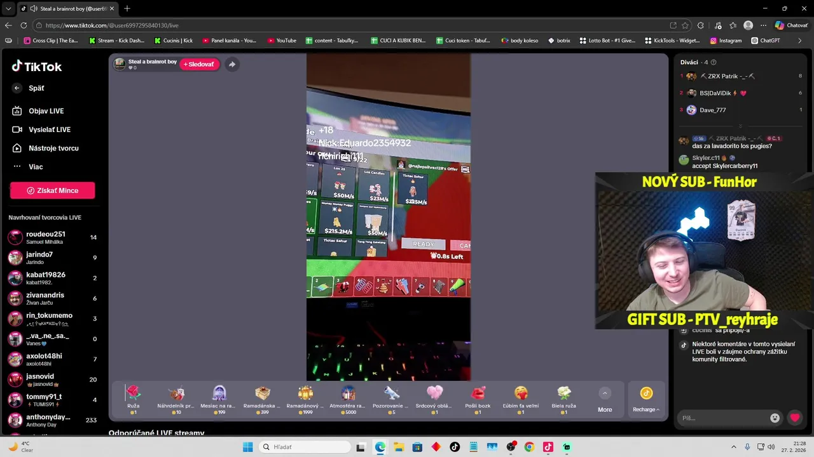814x457 pixels.
Task: Send the Biela ruža gift
Action: coord(564,400)
